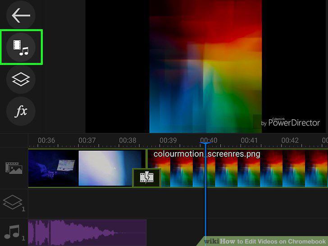Jump to 00:37 on the timeline ruler
Viewport: 328px width, 246px height.
[x=87, y=140]
